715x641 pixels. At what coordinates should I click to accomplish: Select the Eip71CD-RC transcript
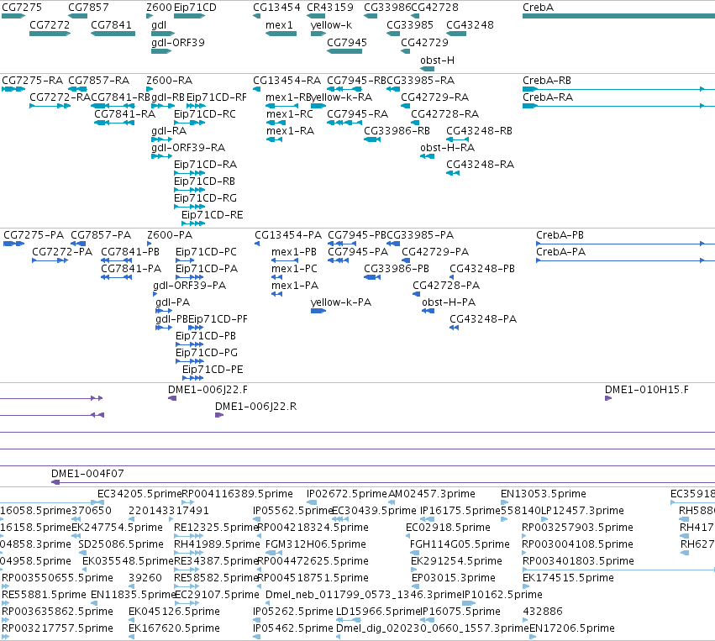pos(189,123)
